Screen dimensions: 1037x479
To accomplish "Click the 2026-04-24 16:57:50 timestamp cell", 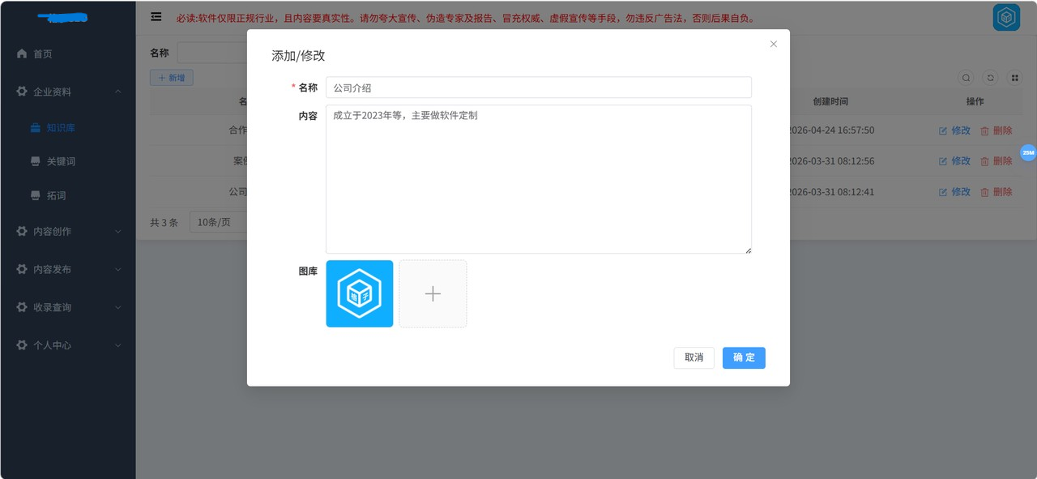I will click(x=832, y=130).
